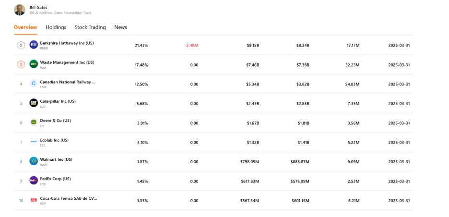Click the red -2.48M share change

(x=191, y=45)
